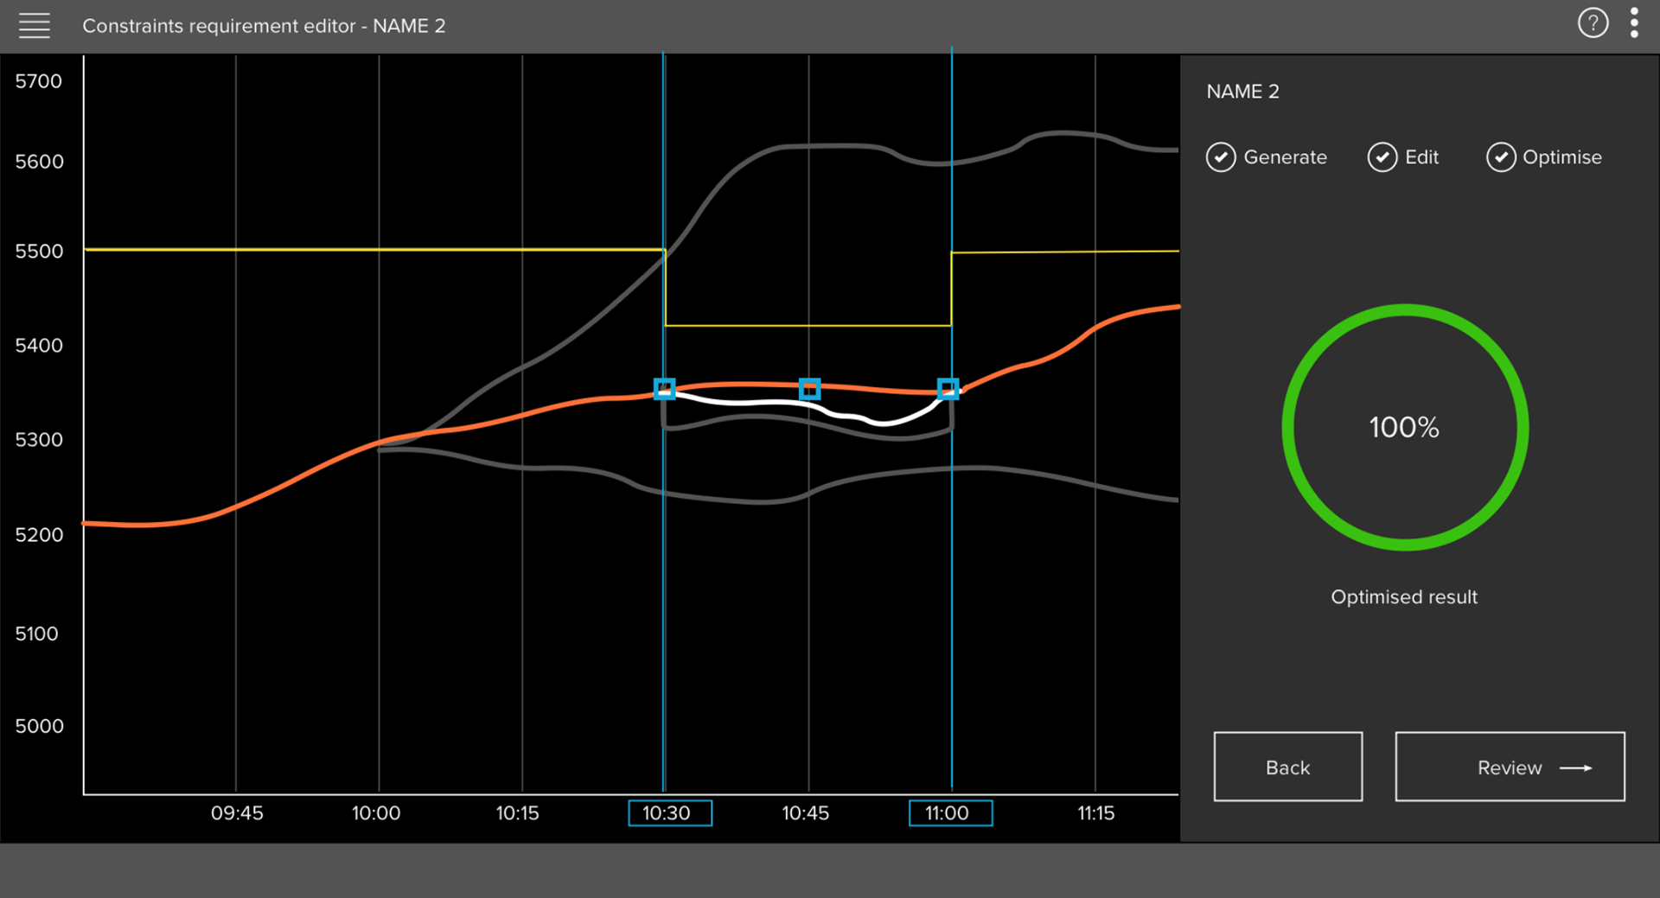
Task: Click the NAME 2 panel heading
Action: (1242, 92)
